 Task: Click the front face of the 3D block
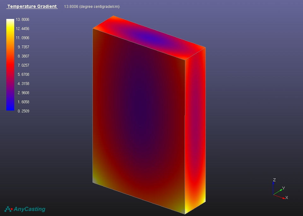(x=139, y=121)
